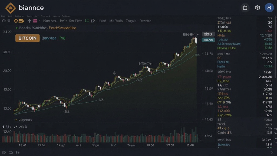Select the orange 'CC' row in side panel
277x156 pixels.
pos(245,58)
